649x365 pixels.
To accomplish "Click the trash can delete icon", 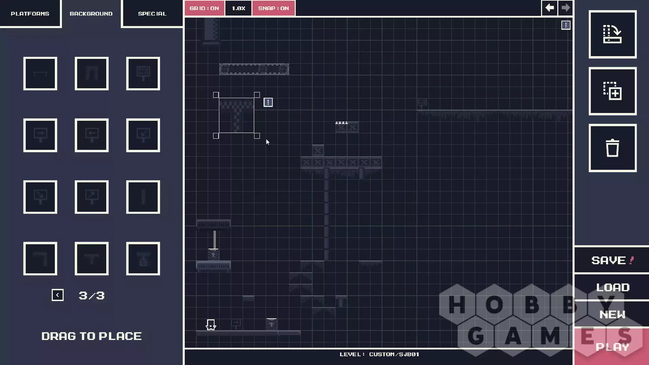I will 612,148.
